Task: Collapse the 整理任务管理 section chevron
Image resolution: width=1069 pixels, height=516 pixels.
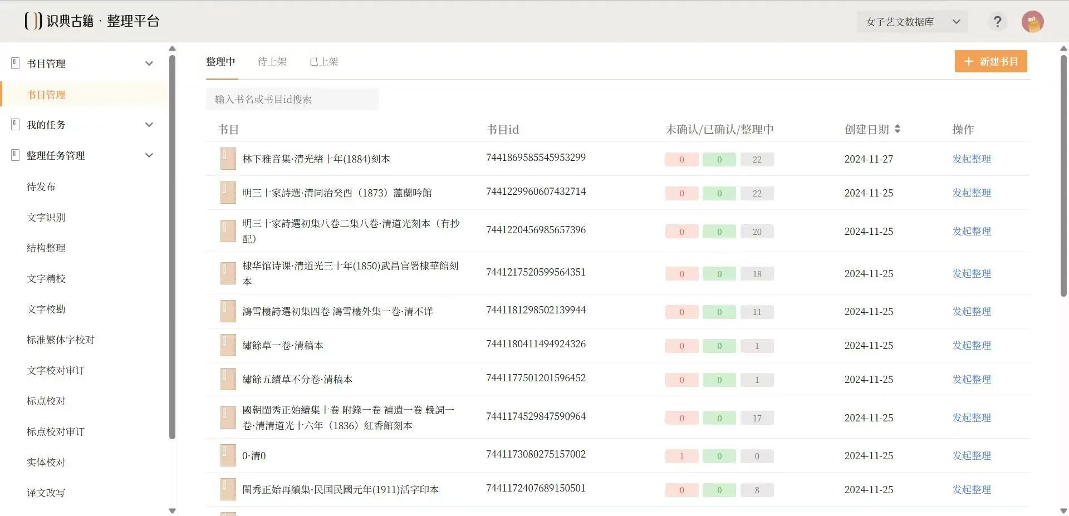Action: pos(149,155)
